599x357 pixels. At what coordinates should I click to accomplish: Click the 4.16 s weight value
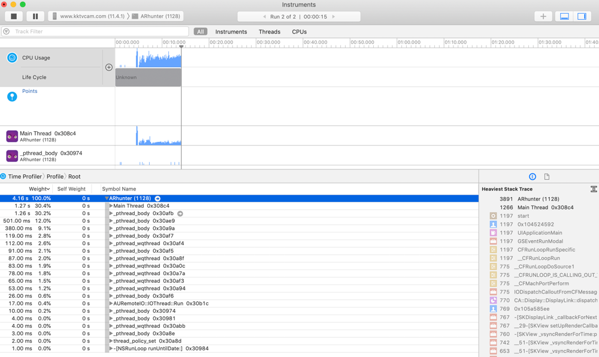[x=20, y=198]
